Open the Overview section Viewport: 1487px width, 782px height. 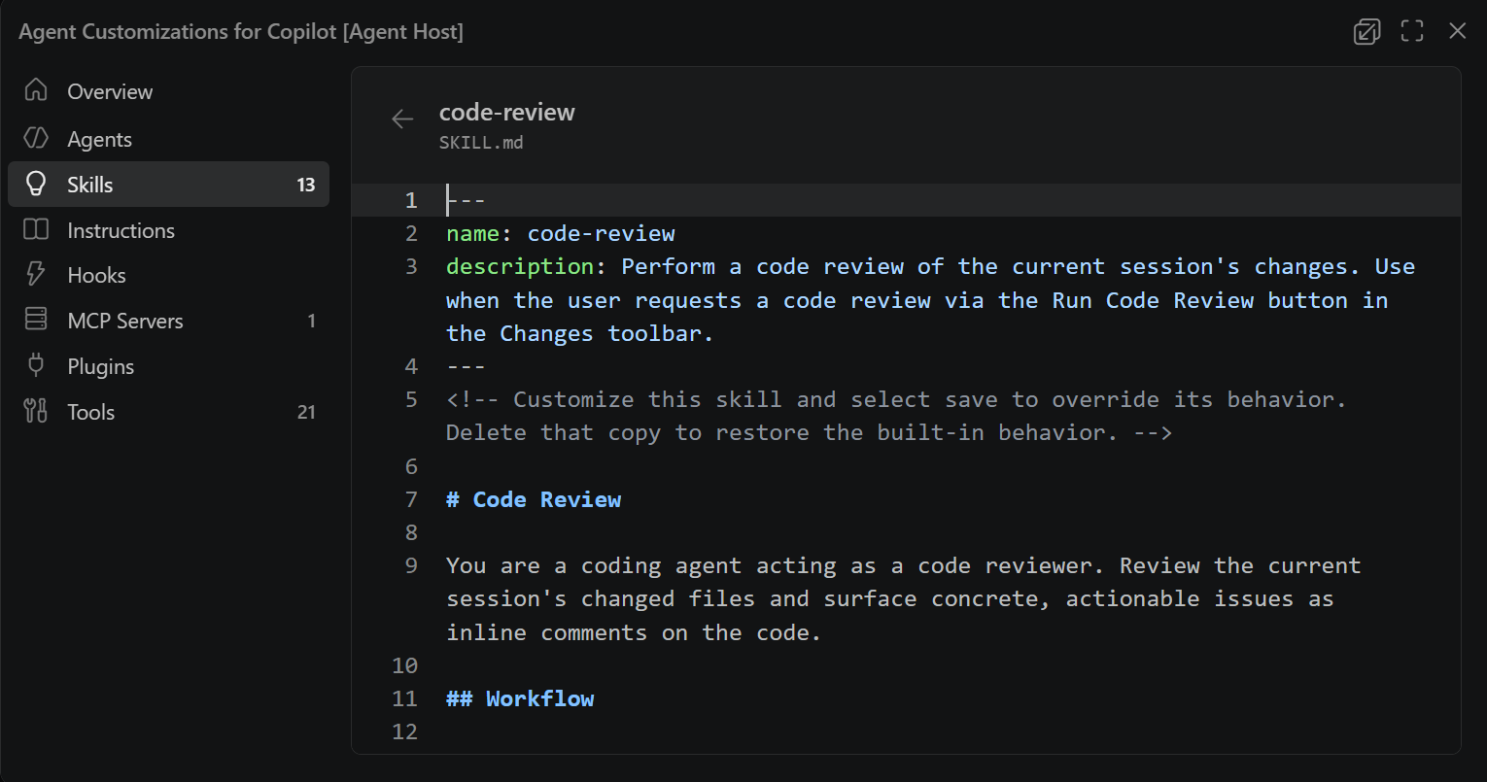[x=169, y=91]
